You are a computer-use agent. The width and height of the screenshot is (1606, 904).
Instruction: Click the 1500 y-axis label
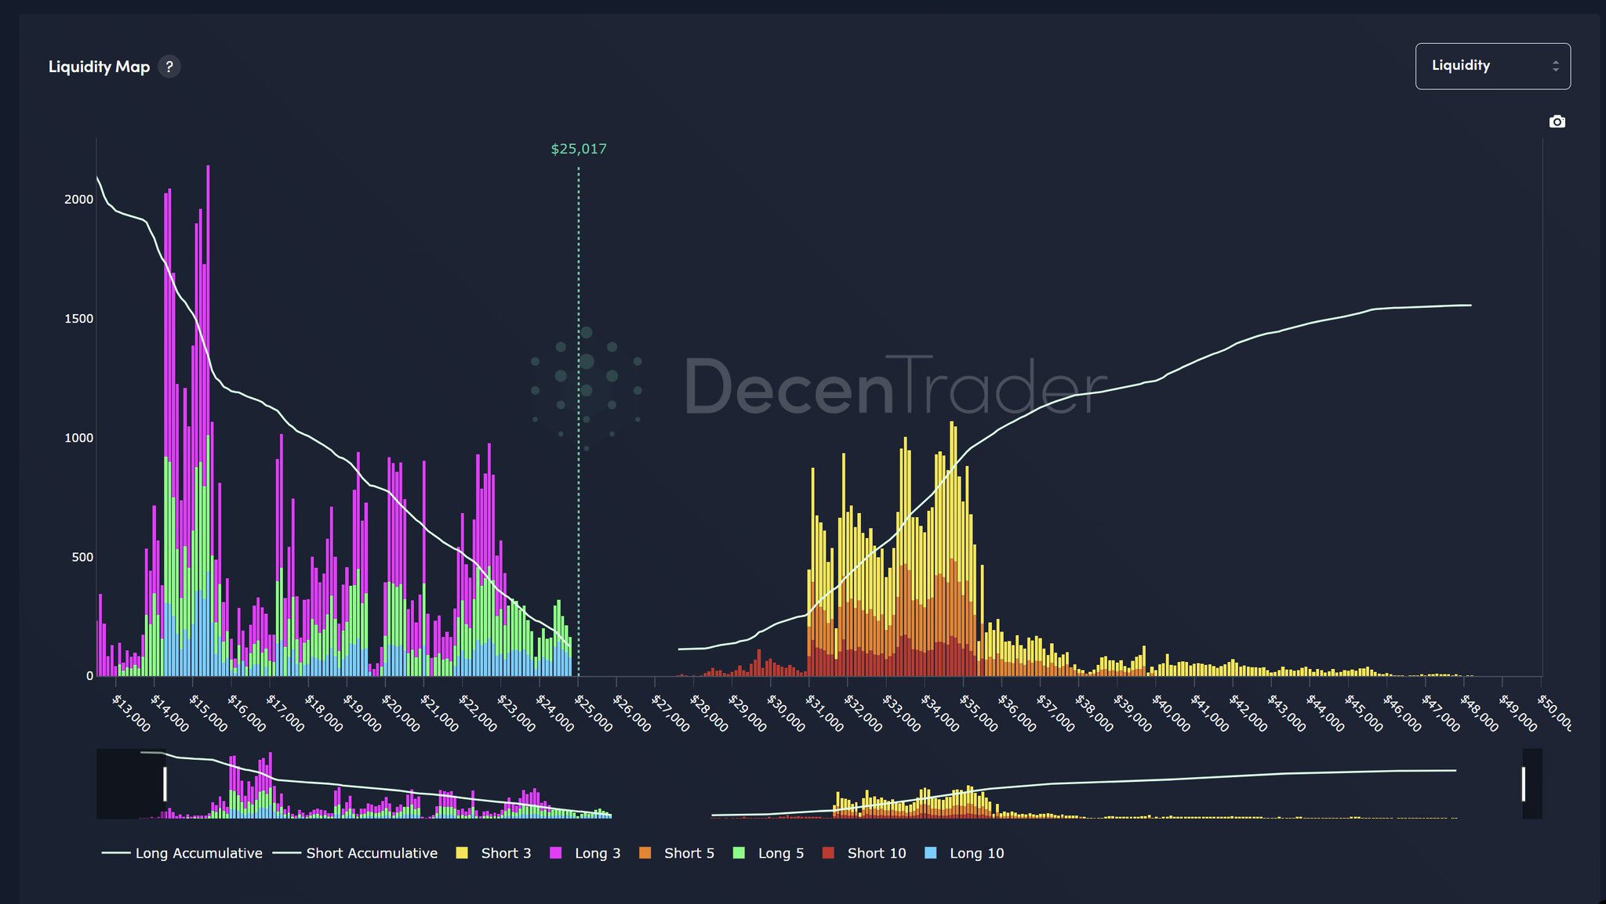(78, 319)
